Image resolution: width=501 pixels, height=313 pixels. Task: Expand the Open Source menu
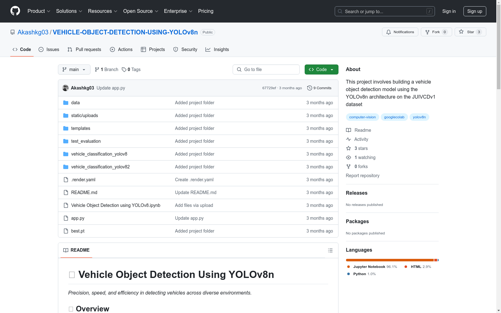coord(141,11)
